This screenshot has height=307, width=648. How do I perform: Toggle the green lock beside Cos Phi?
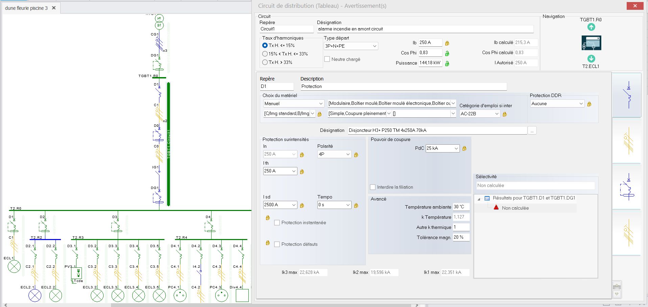pos(447,53)
